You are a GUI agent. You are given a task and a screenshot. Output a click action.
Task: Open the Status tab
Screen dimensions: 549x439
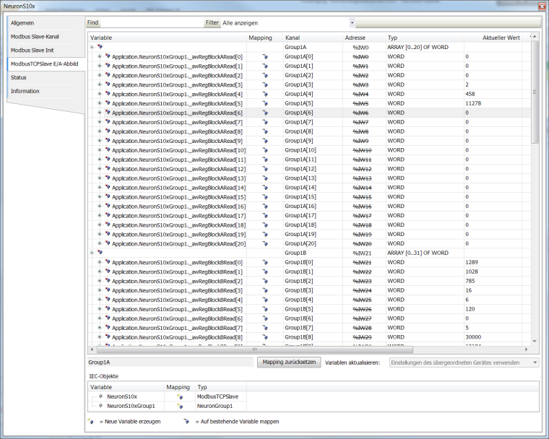tap(19, 77)
